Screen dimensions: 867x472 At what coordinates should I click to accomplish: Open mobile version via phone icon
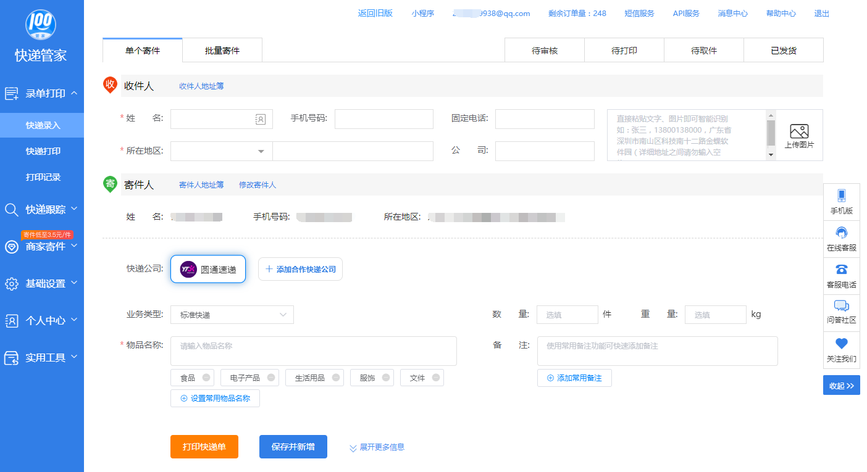tap(841, 196)
